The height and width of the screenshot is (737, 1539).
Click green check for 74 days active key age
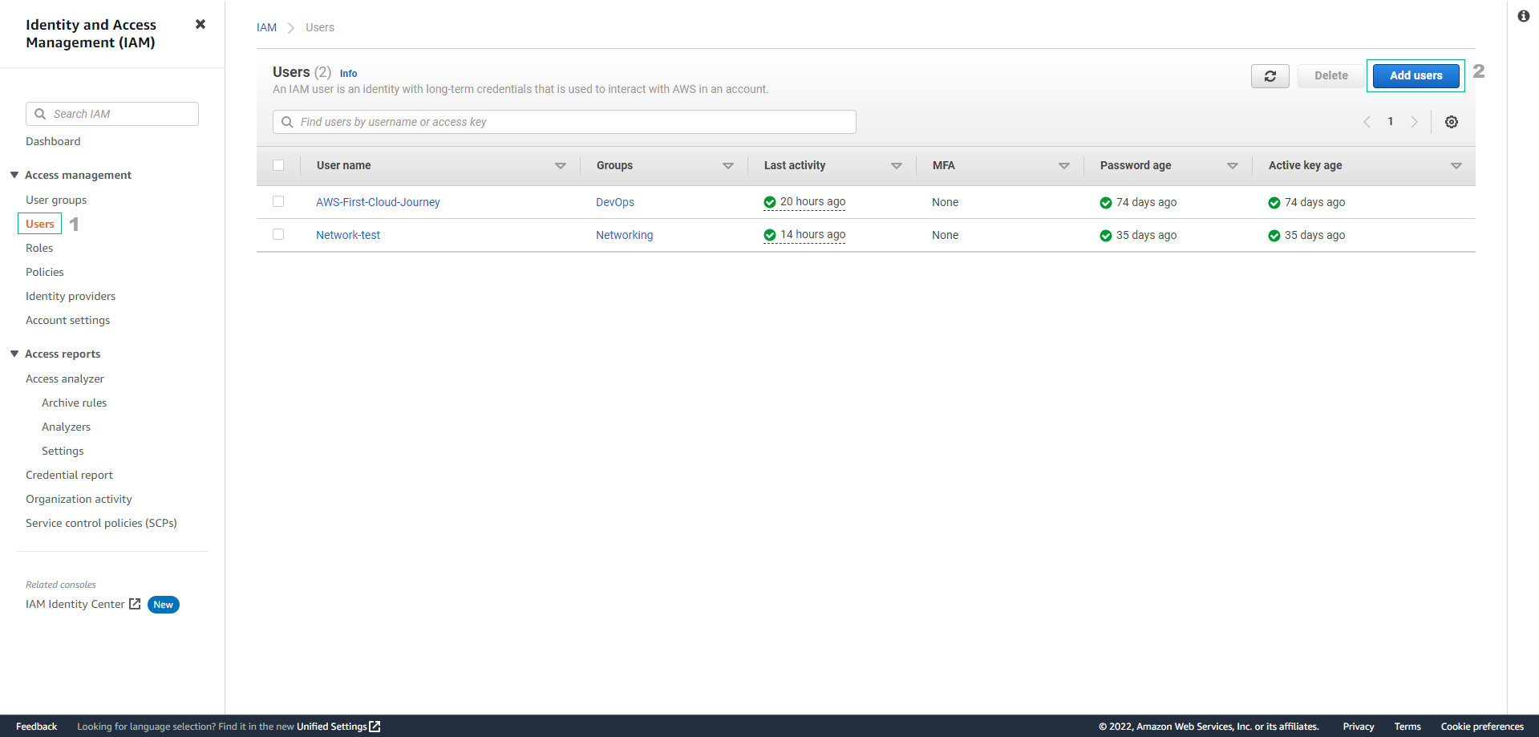click(1274, 203)
